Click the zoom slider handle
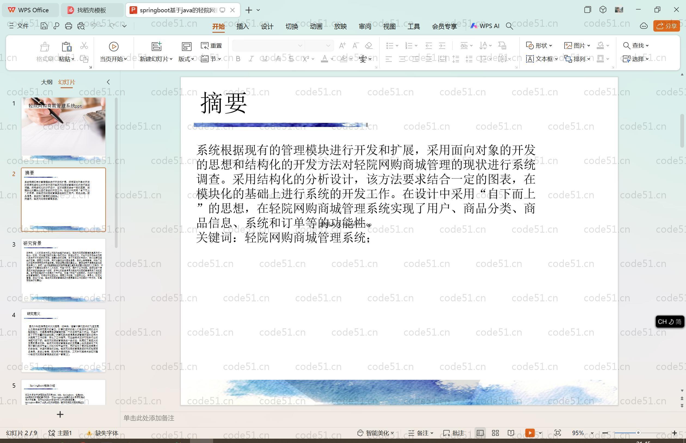 [x=638, y=433]
